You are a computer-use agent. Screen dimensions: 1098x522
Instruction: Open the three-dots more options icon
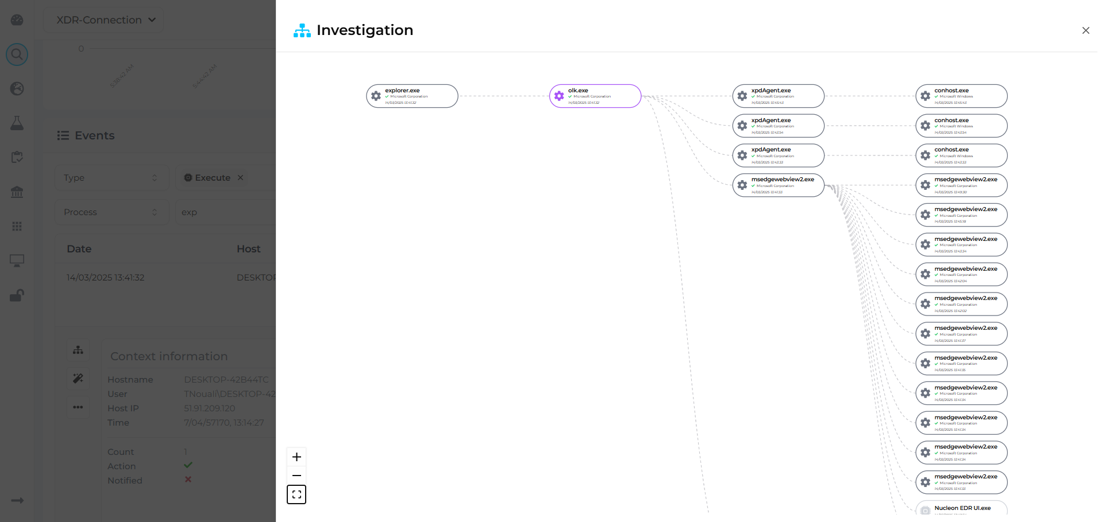pyautogui.click(x=78, y=407)
